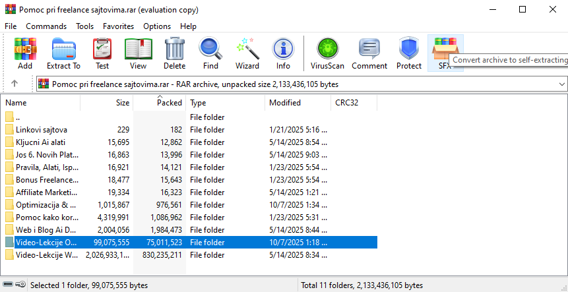The height and width of the screenshot is (292, 568).
Task: Click the archive path address field
Action: pyautogui.click(x=301, y=84)
